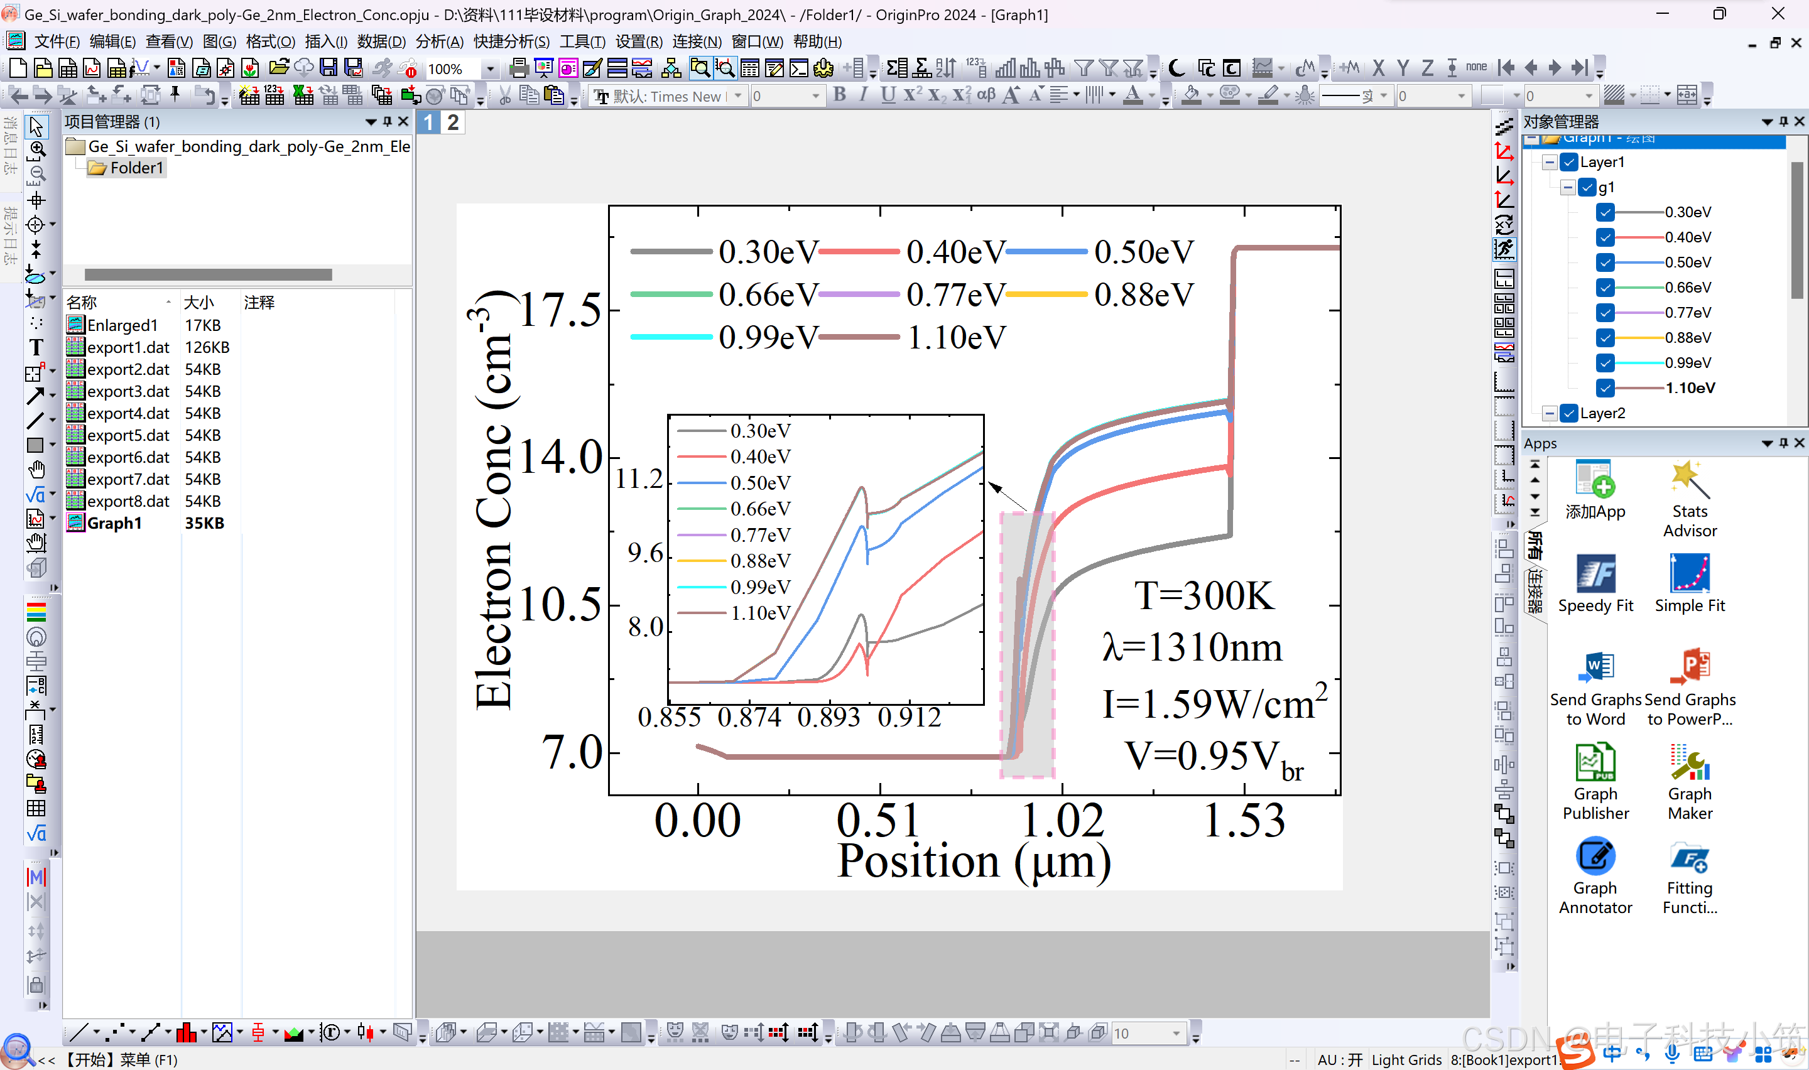Open the font name dropdown
Image resolution: width=1809 pixels, height=1070 pixels.
[738, 96]
